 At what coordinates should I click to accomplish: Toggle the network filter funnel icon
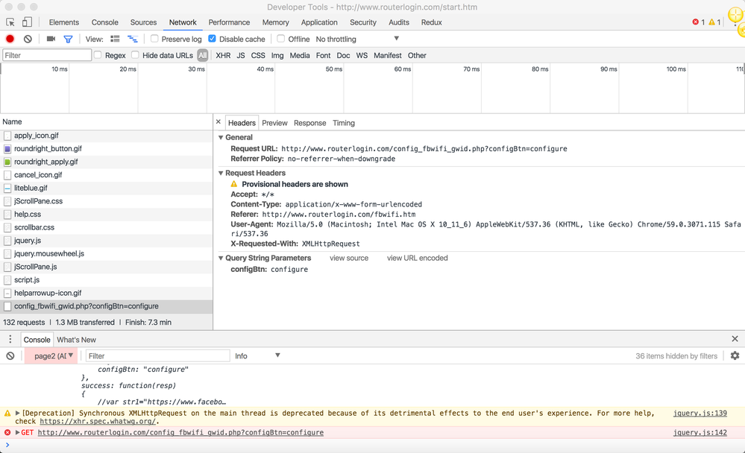[x=68, y=39]
